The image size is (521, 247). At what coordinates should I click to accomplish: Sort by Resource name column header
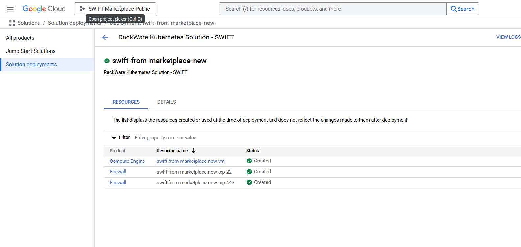[172, 151]
